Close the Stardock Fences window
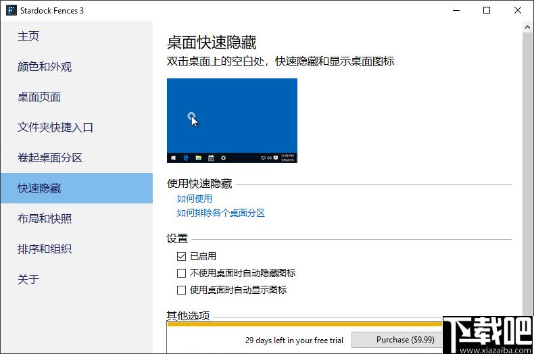Screen dimensions: 534x354 [518, 10]
